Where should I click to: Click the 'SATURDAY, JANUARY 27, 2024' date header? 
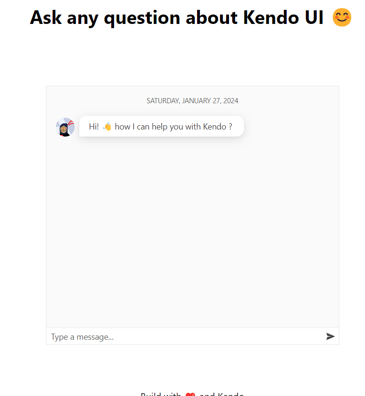[x=192, y=100]
